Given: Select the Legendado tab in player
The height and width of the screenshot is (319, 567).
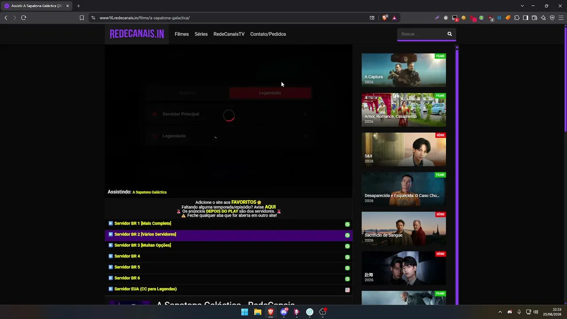Looking at the screenshot, I should tap(270, 93).
